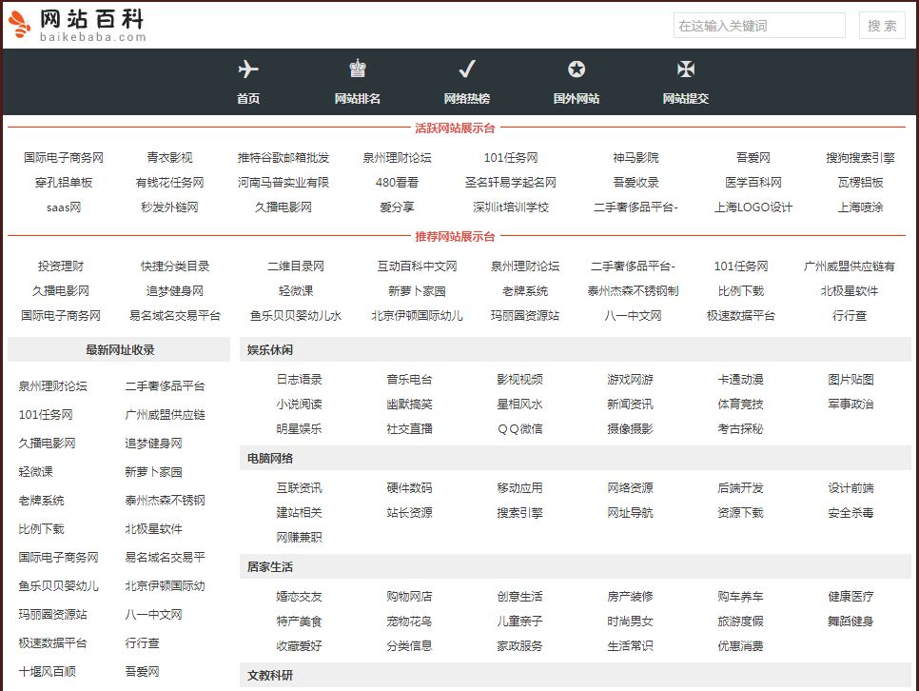This screenshot has height=691, width=919.
Task: Click the star icon above 国外网站
Action: point(576,68)
